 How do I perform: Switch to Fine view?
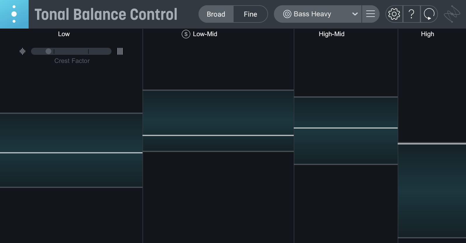point(251,14)
